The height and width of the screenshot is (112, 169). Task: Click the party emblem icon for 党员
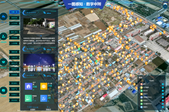pos(44,98)
